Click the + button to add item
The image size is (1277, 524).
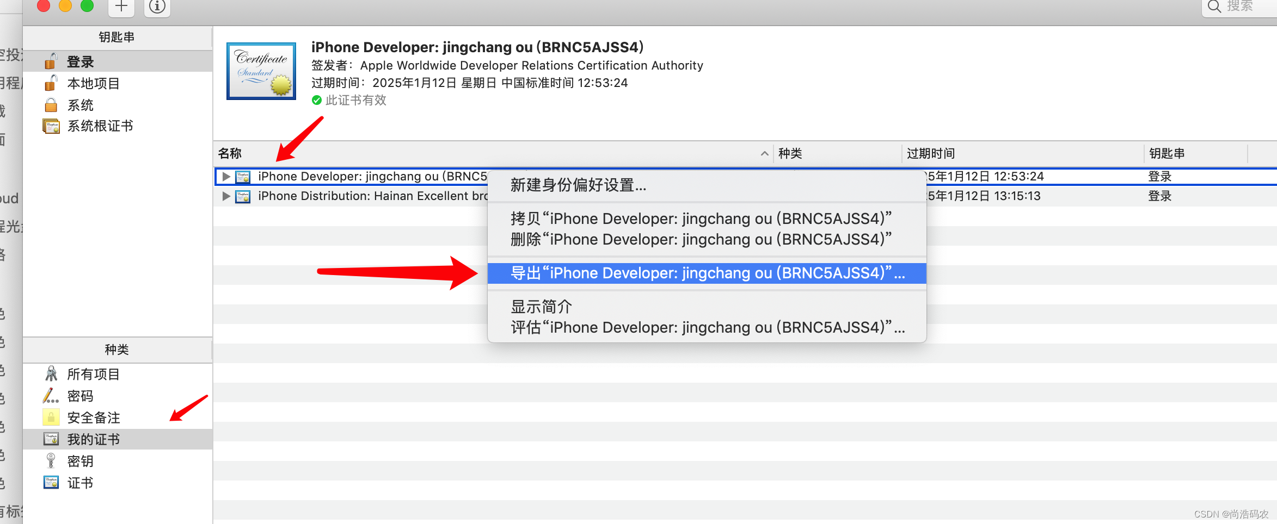click(121, 7)
